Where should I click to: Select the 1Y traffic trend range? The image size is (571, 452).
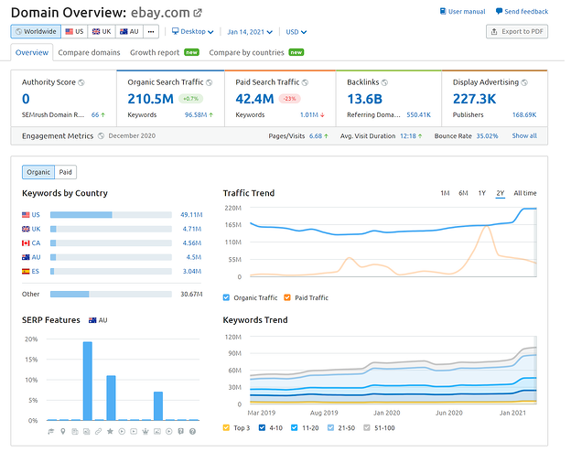[x=481, y=193]
